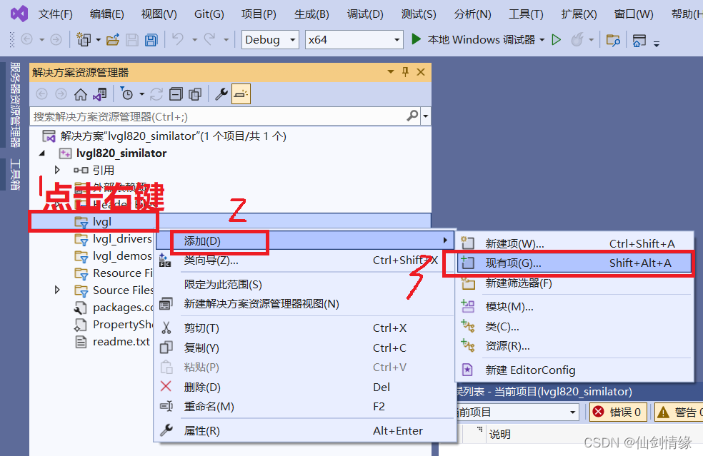Click 重命名(M) in context menu

[x=305, y=406]
